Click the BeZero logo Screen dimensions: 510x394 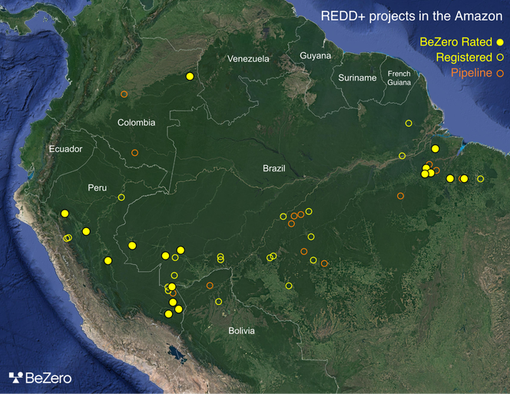pyautogui.click(x=40, y=378)
